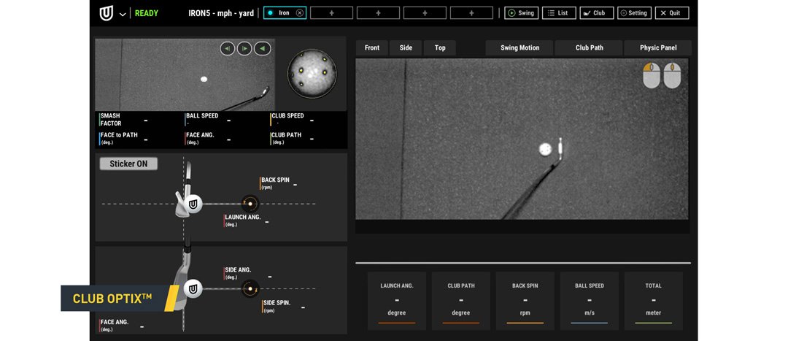This screenshot has width=788, height=341.
Task: Select the Iron club slot radio dot
Action: 270,13
